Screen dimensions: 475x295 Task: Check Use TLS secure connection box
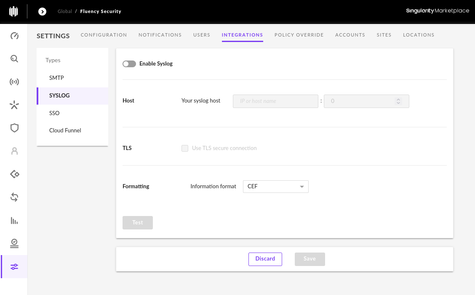coord(185,148)
